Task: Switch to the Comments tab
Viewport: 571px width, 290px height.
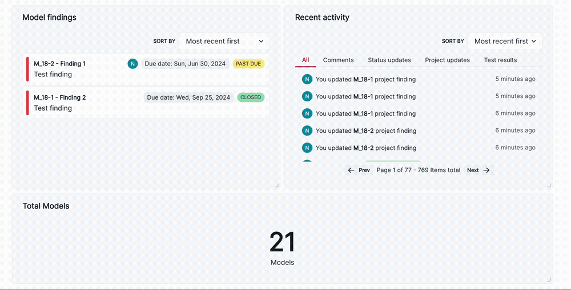Action: [x=338, y=60]
